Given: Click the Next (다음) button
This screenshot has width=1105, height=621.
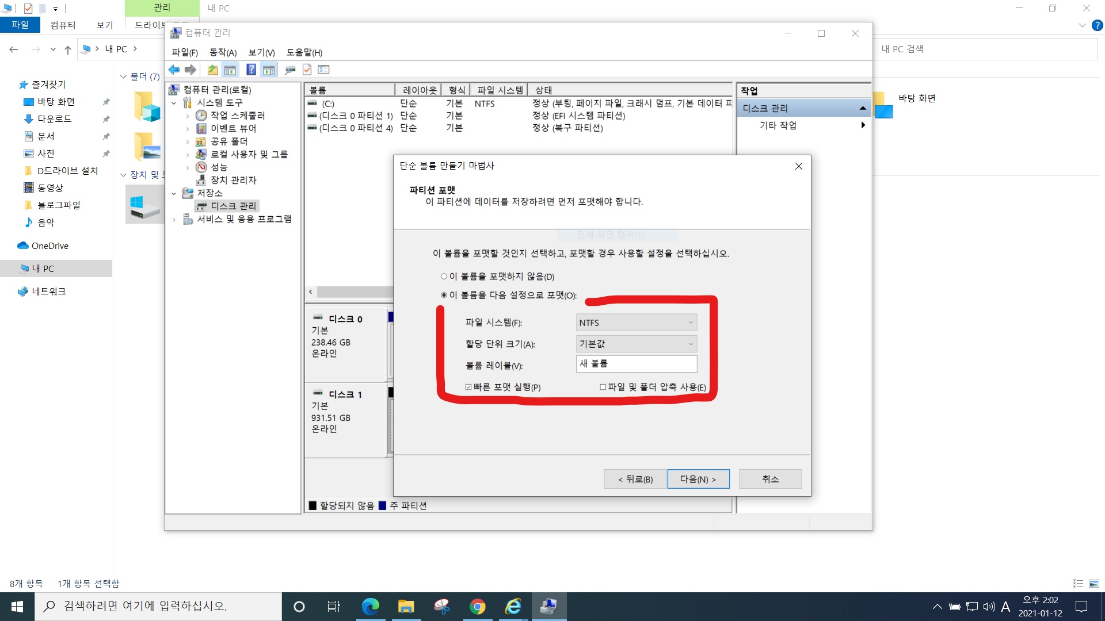Looking at the screenshot, I should tap(698, 479).
